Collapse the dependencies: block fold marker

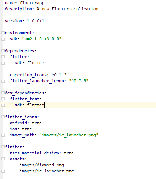point(3,51)
